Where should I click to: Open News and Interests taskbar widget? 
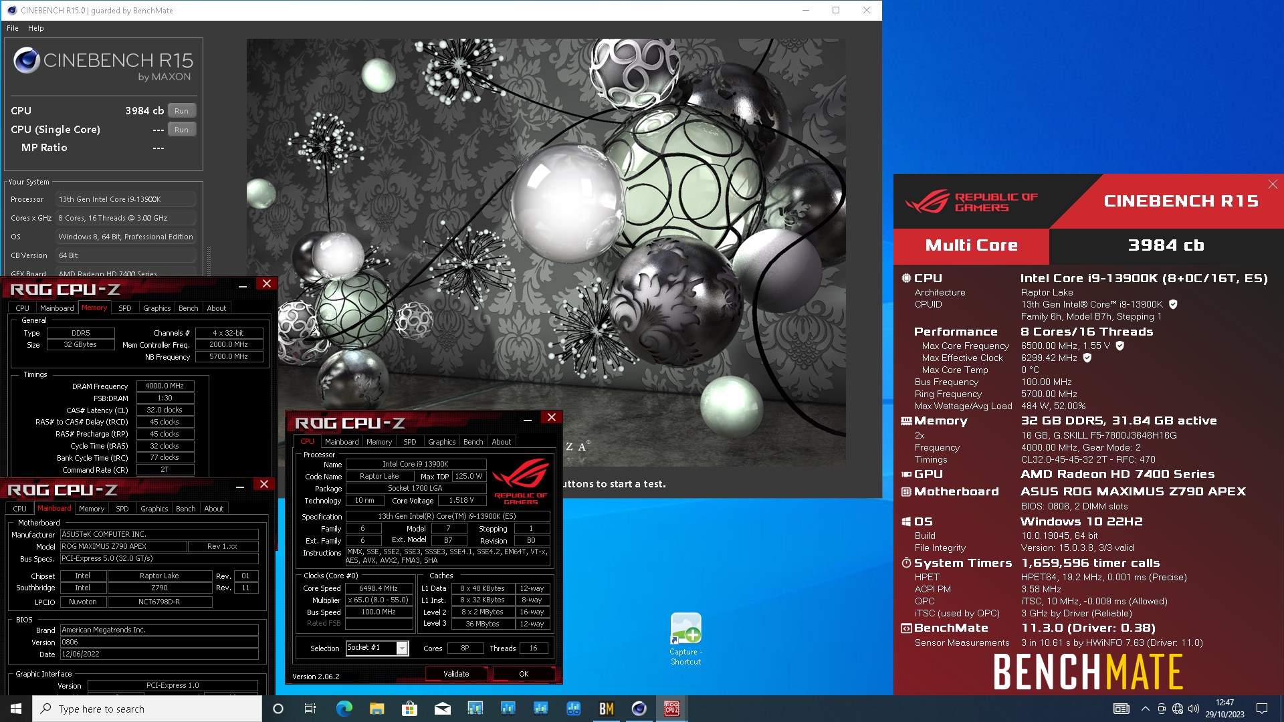click(1121, 709)
